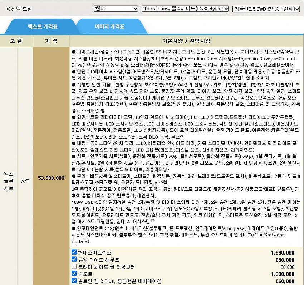This screenshot has width=304, height=285.
Task: Uncheck the 현대스마트센스 option checkbox
Action: click(x=74, y=252)
